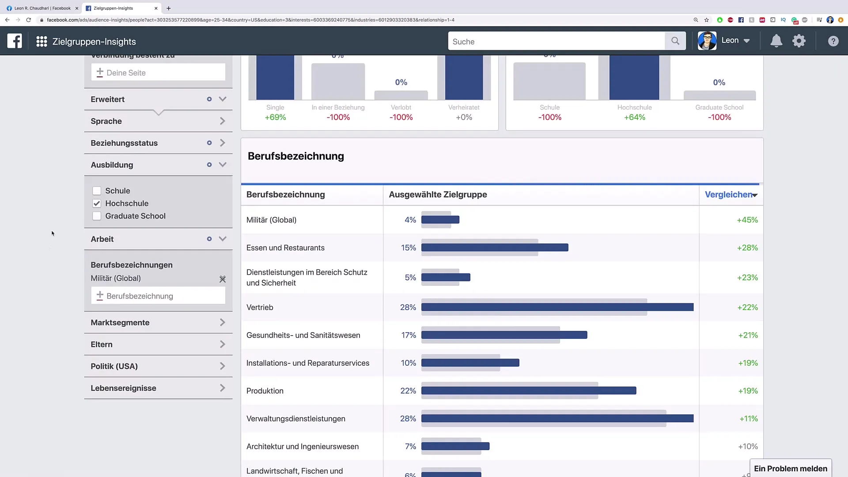
Task: Remove the Militär (Global) job title filter
Action: (223, 279)
